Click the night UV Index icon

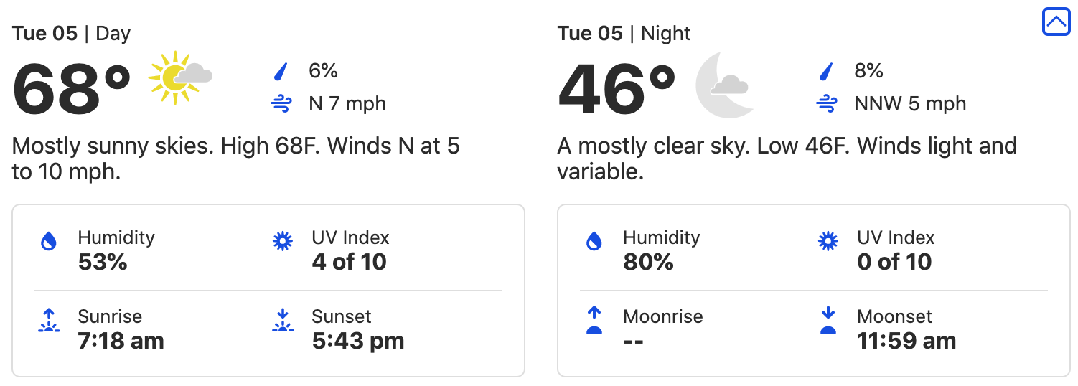click(828, 242)
